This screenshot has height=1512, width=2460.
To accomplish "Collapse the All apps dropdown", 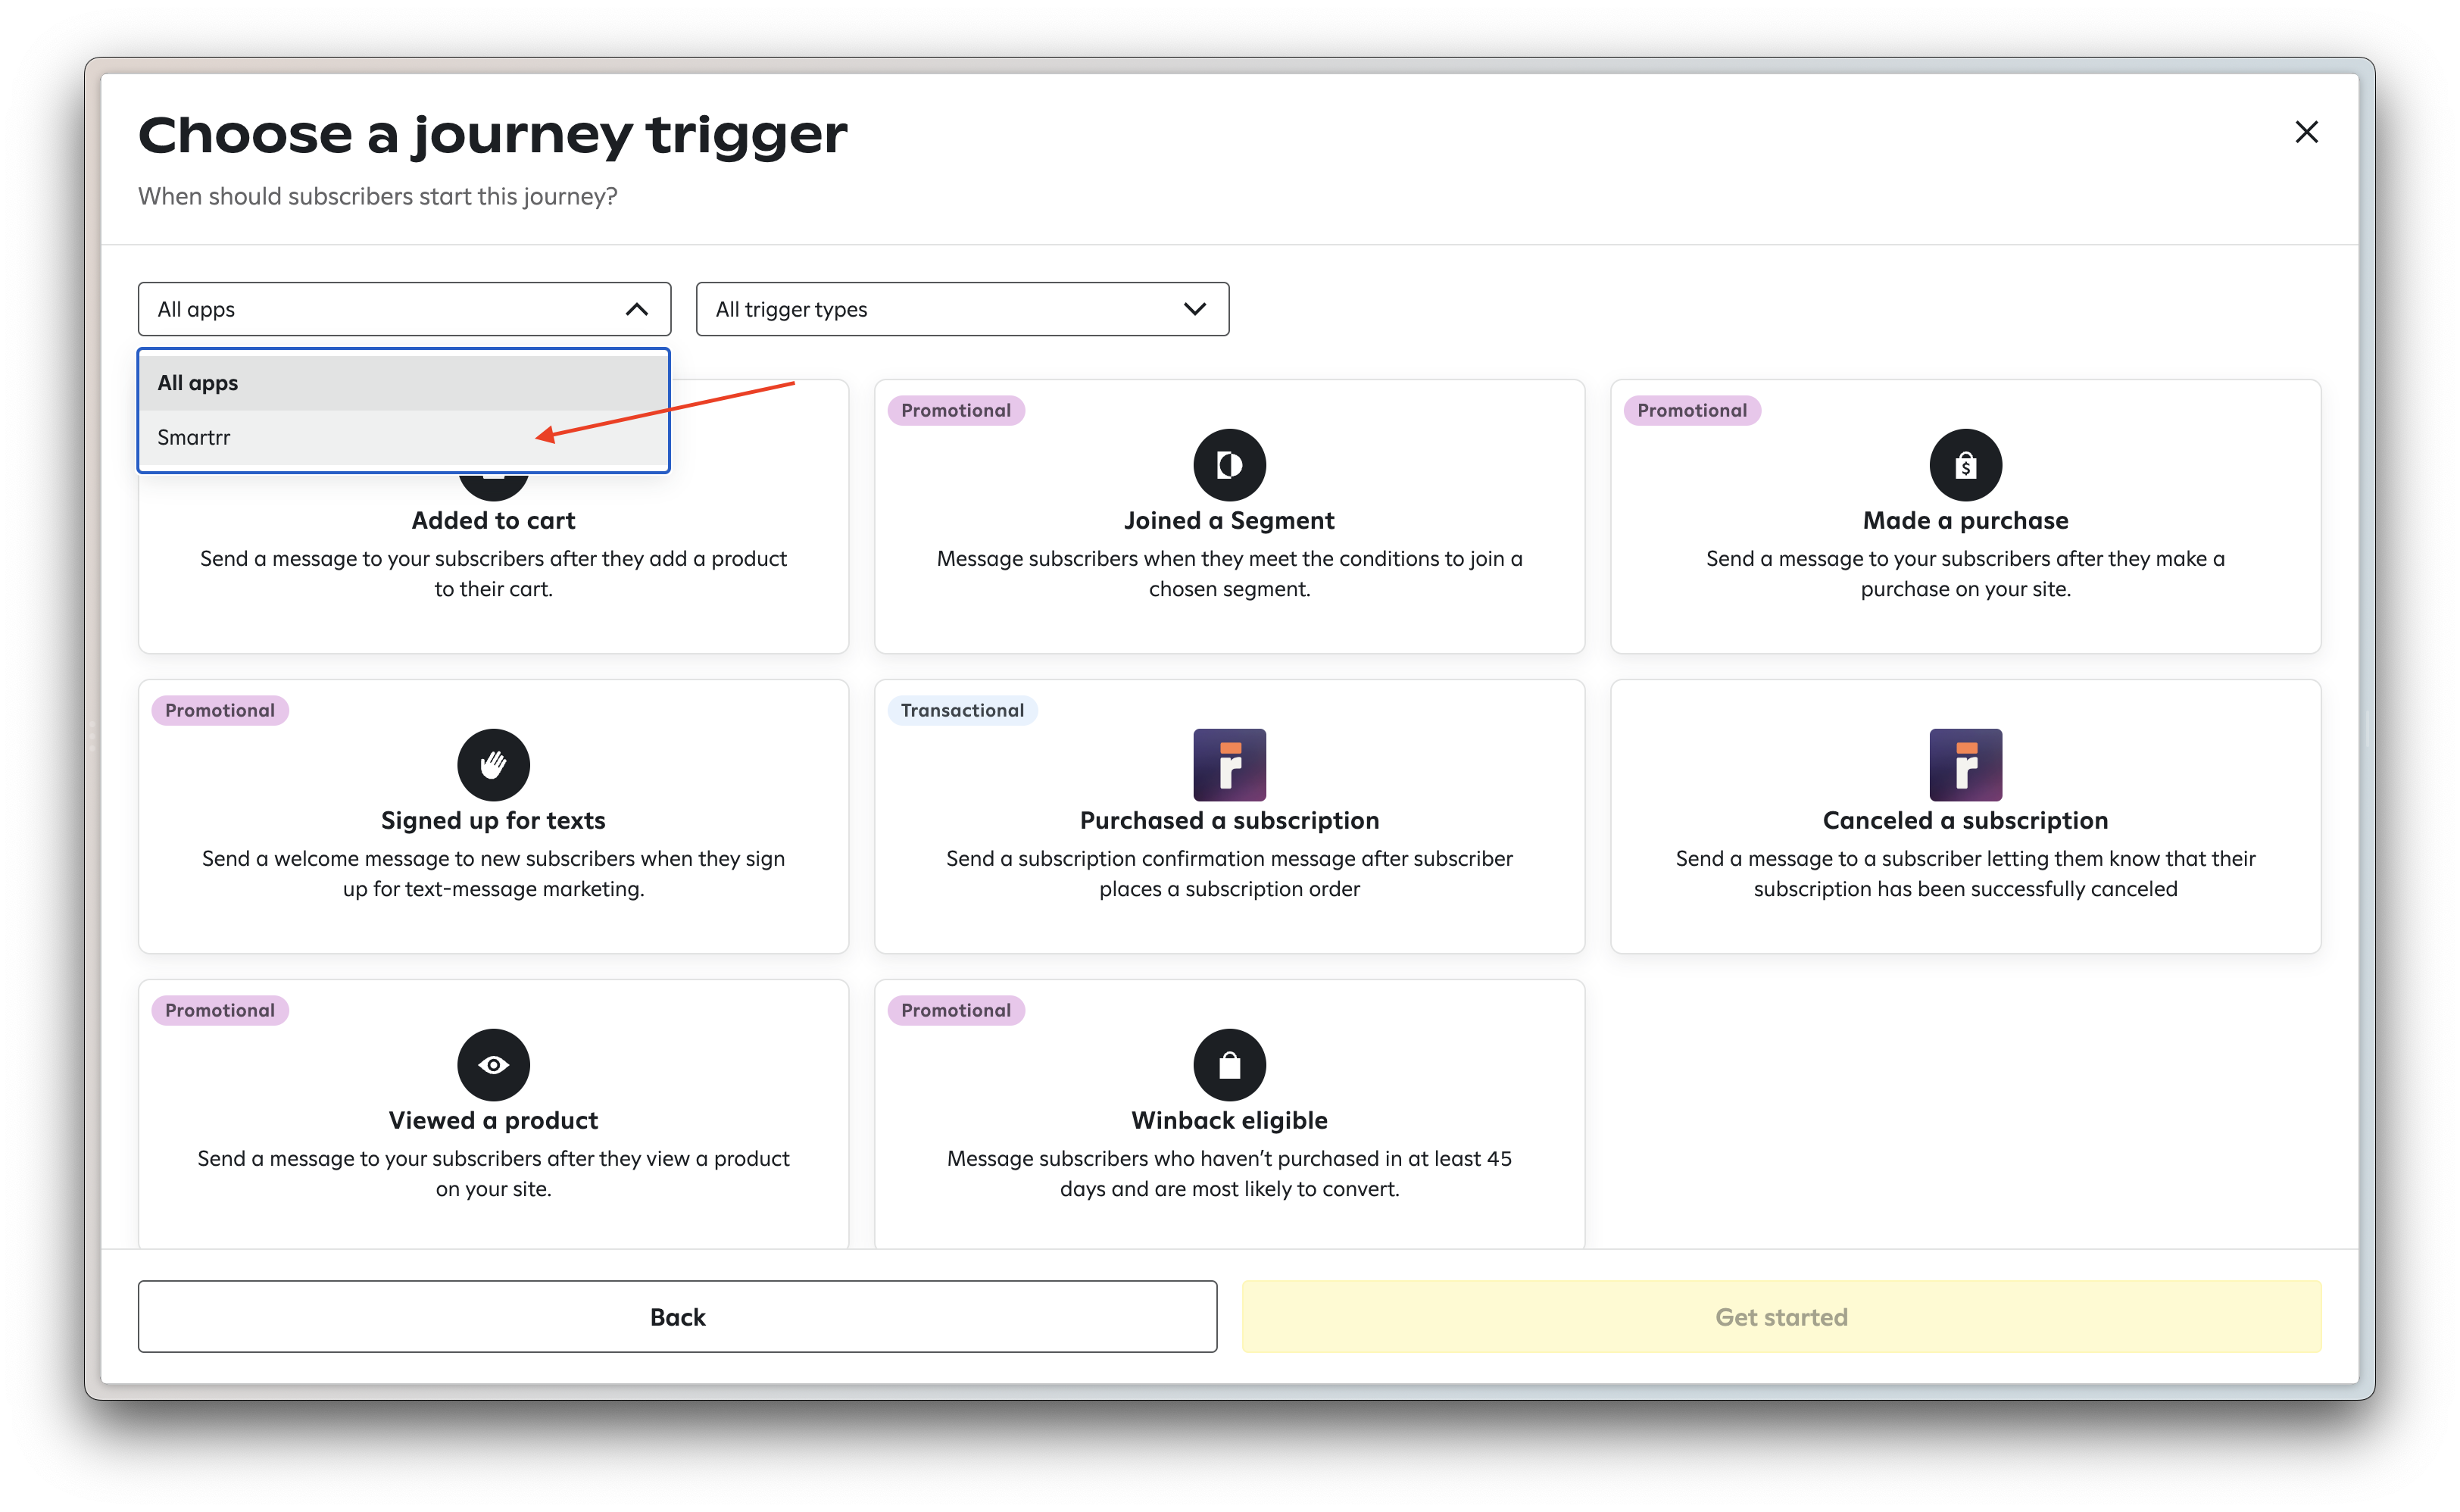I will click(x=635, y=309).
